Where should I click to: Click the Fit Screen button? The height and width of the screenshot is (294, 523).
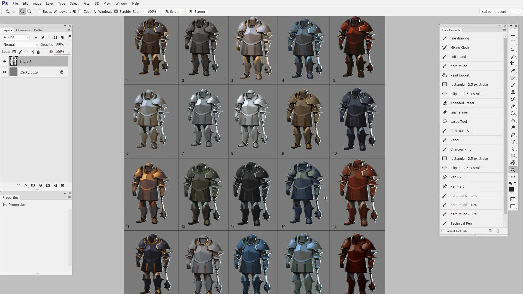click(x=173, y=12)
